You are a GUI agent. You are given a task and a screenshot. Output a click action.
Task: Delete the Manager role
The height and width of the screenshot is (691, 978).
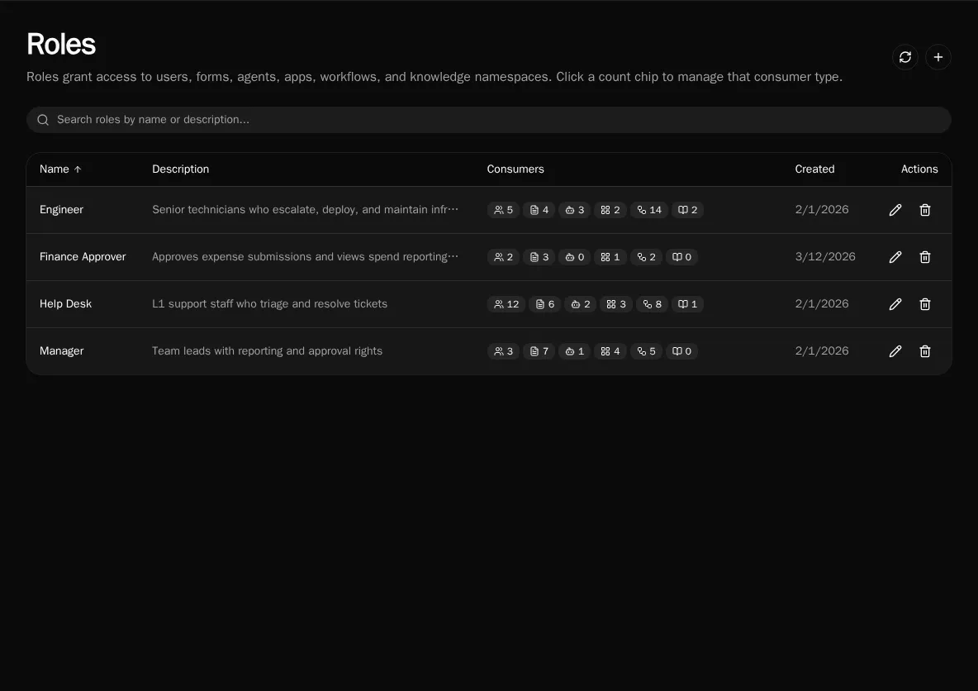[925, 351]
